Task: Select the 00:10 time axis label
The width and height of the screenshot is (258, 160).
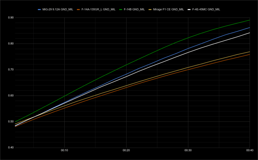Action: [64, 150]
